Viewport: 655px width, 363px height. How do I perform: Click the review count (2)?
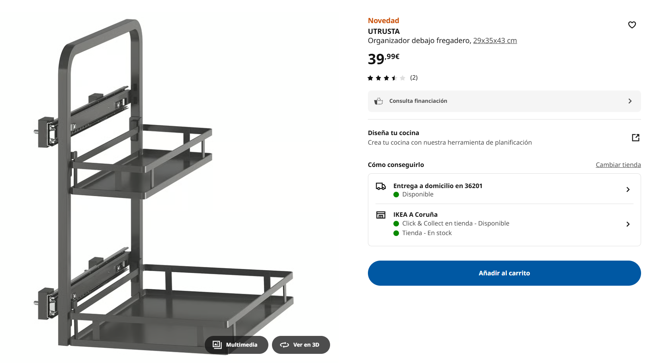[414, 78]
